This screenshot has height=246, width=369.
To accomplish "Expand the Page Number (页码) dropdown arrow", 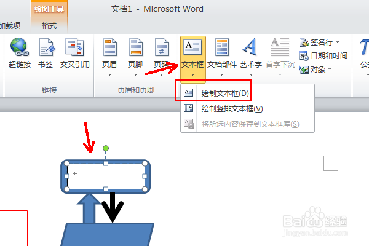I will tap(161, 75).
